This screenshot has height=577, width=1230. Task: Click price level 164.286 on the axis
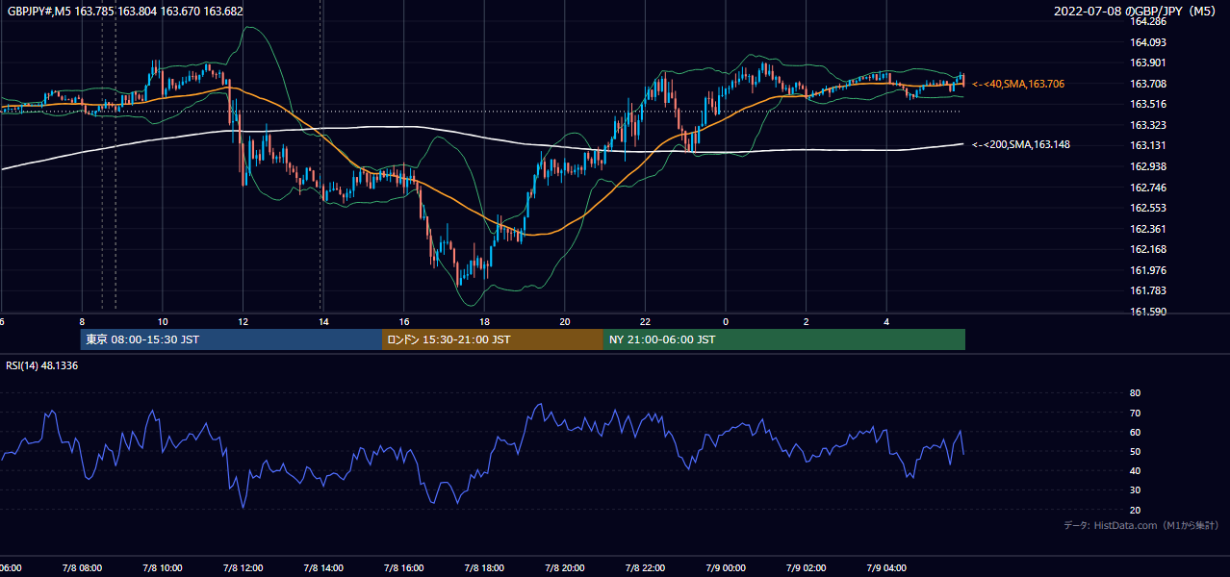click(x=1147, y=21)
